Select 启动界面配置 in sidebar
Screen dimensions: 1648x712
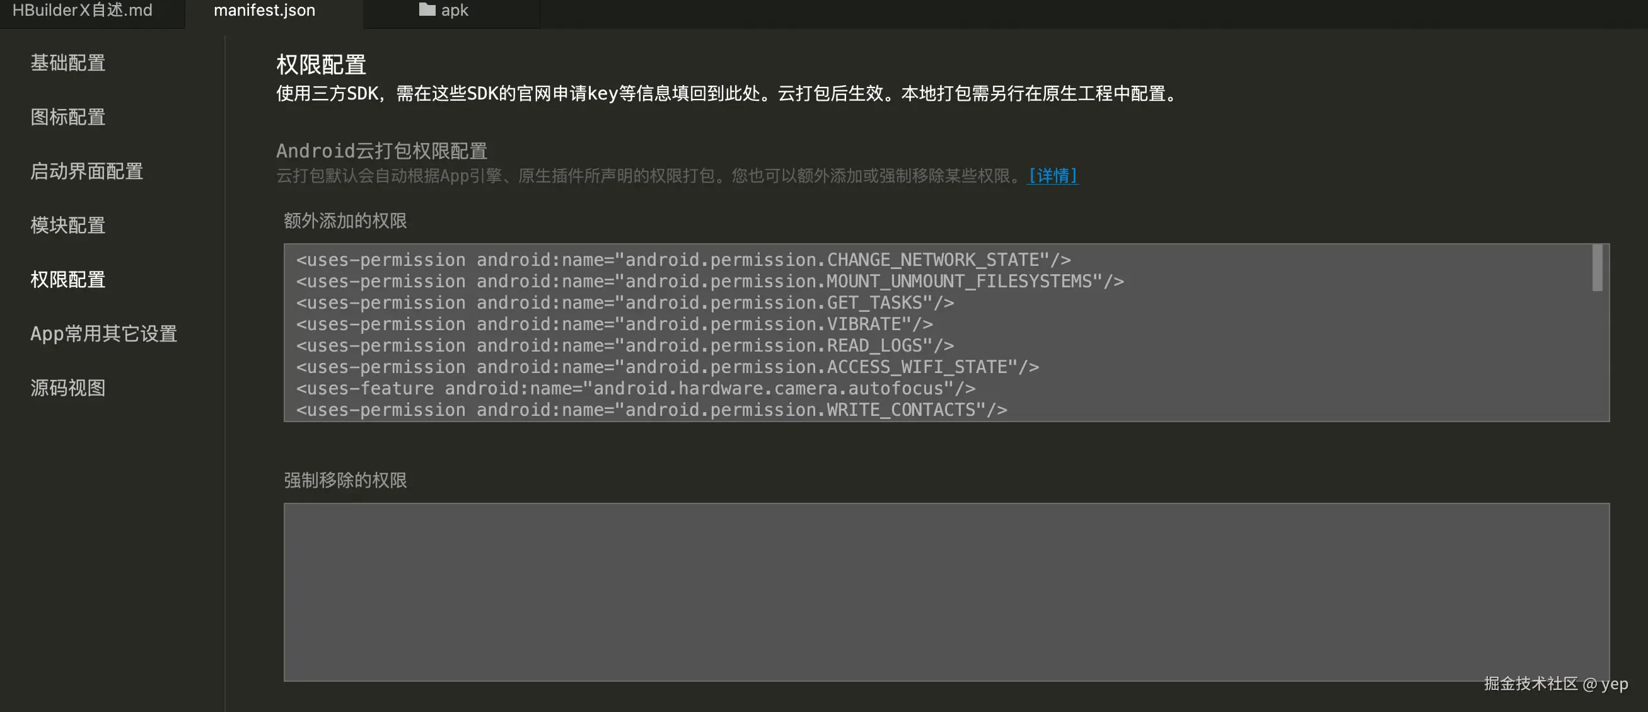86,171
